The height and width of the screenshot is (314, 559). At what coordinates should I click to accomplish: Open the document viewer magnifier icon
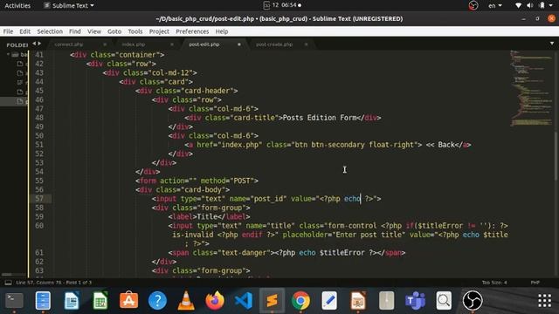[x=444, y=300]
